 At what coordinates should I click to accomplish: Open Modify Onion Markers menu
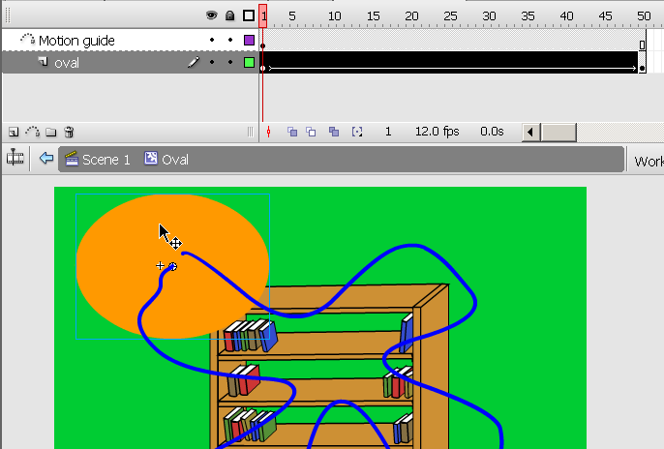357,132
